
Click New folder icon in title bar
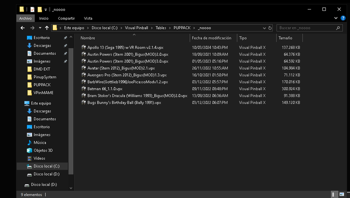point(40,9)
